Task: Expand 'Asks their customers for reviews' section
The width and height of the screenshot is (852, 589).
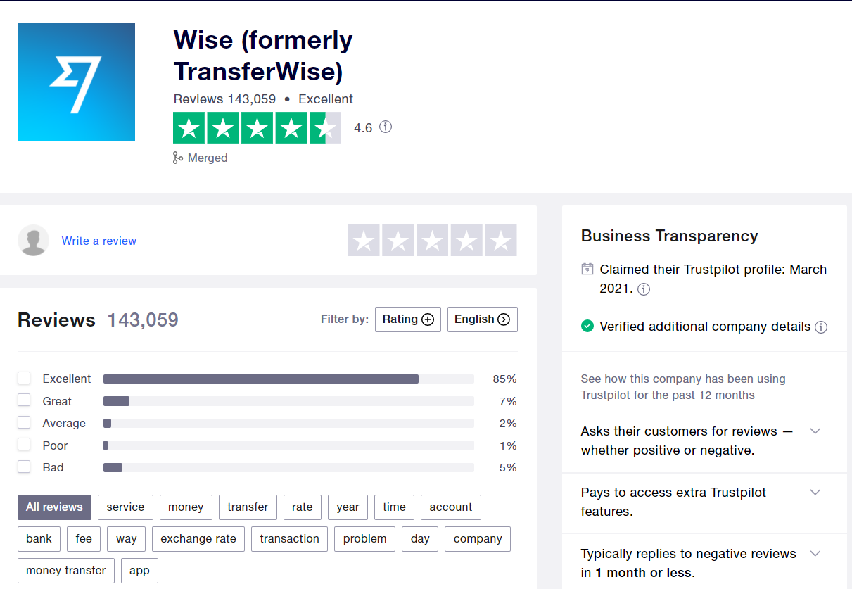Action: 815,431
